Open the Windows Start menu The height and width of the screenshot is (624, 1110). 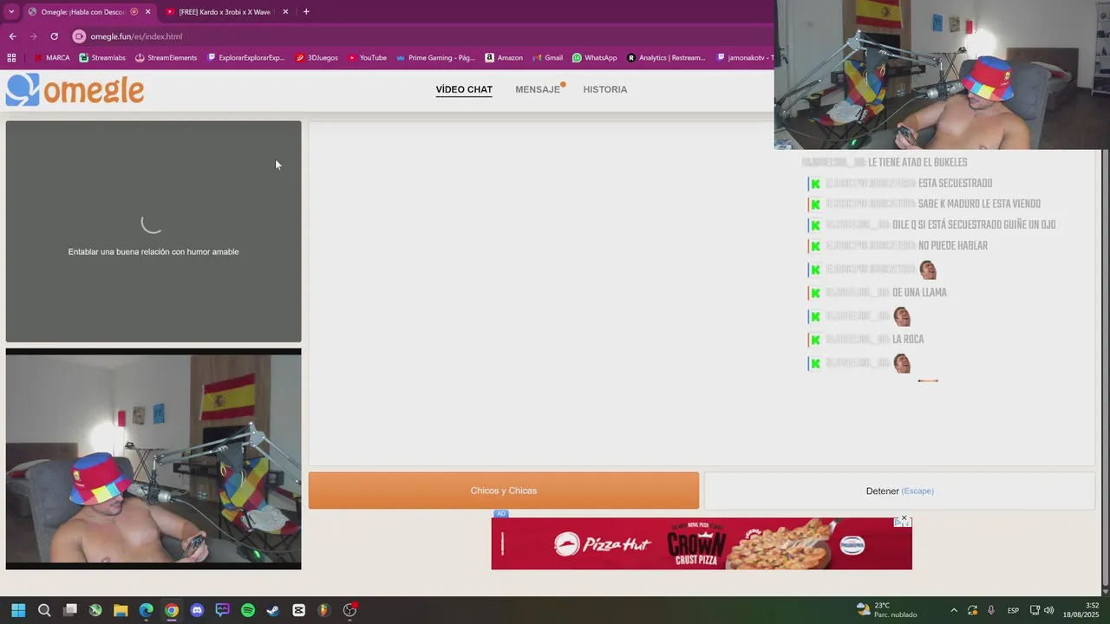point(18,610)
